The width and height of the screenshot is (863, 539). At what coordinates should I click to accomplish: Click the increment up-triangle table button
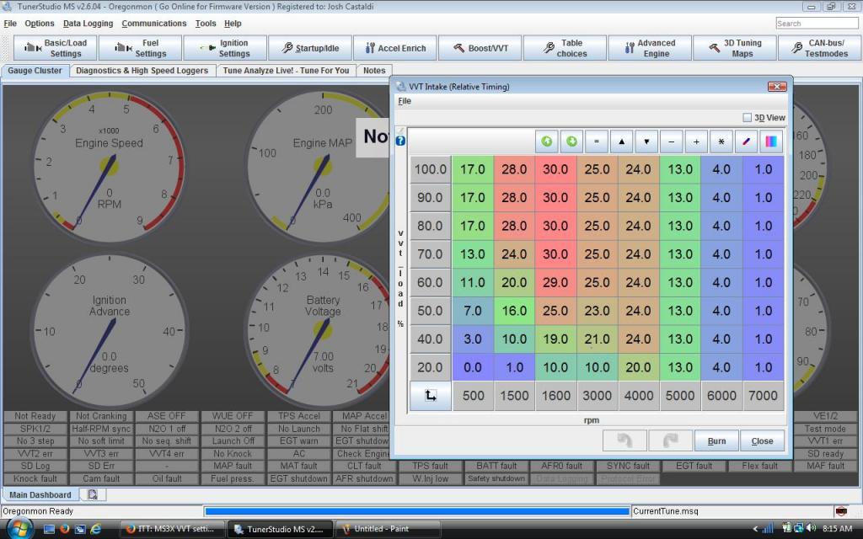pyautogui.click(x=621, y=142)
